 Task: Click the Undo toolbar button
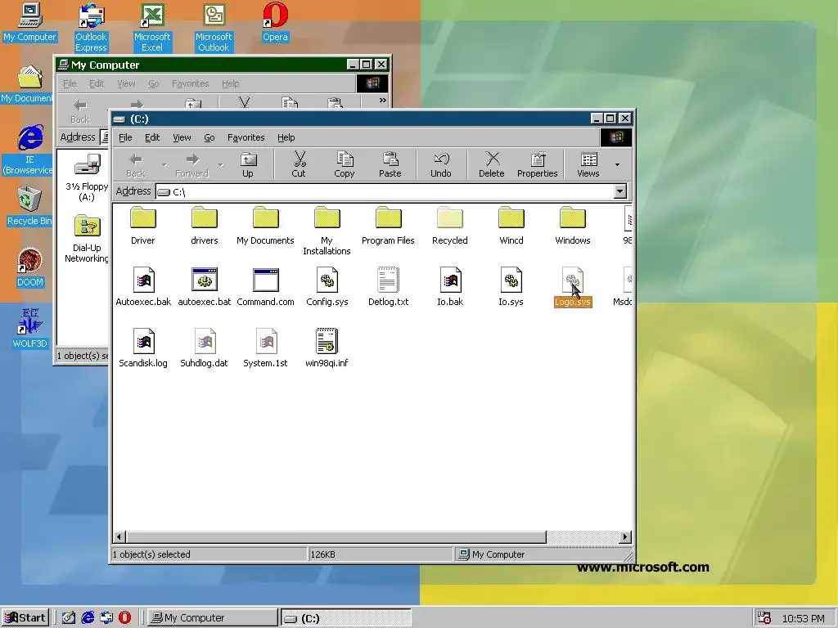[x=441, y=164]
